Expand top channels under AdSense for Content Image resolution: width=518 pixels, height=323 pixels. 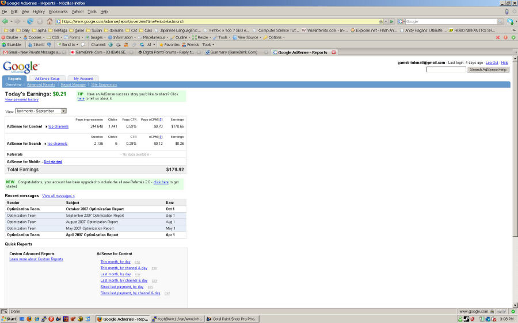tap(58, 126)
